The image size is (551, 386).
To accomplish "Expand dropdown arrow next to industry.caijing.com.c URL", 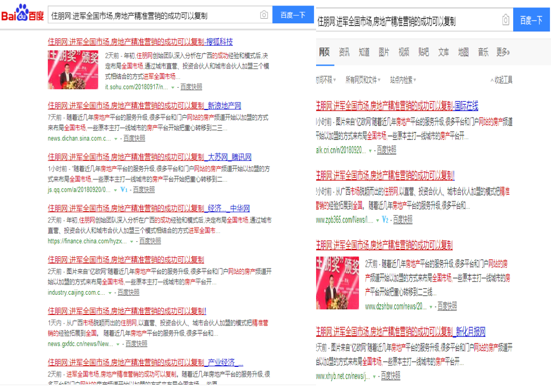I will (109, 293).
